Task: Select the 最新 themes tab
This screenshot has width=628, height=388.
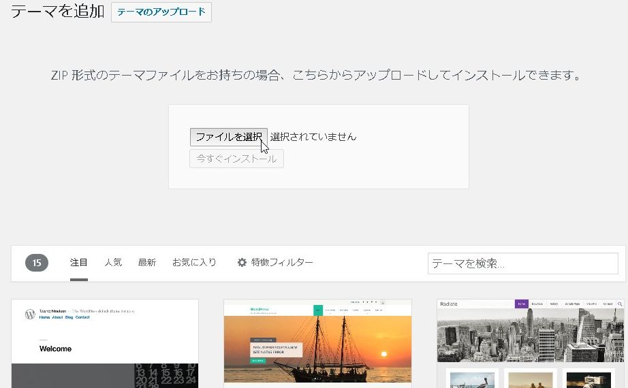Action: [147, 262]
